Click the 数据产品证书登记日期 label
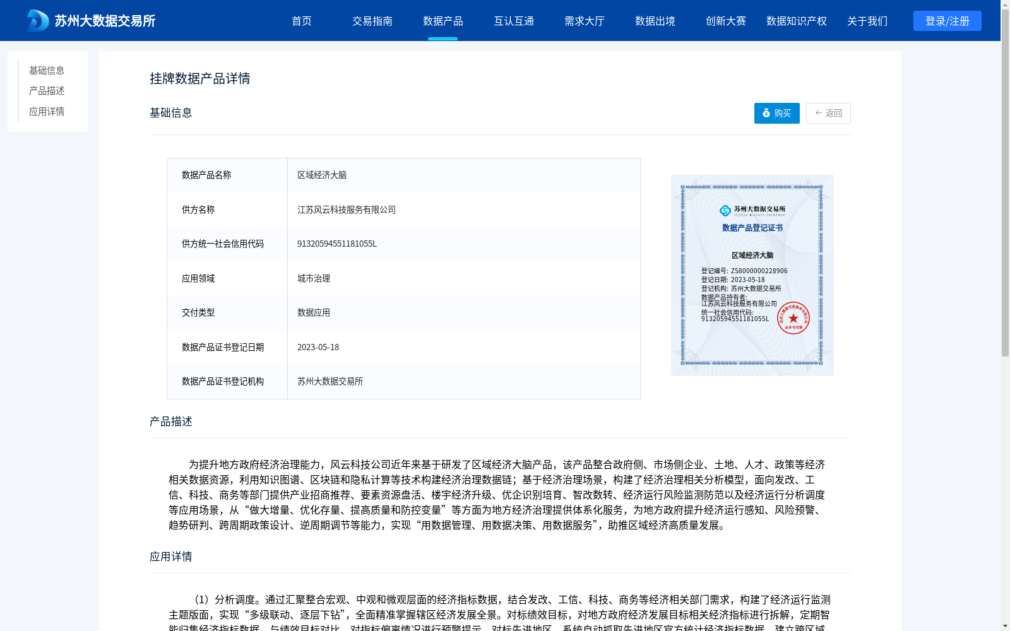Image resolution: width=1010 pixels, height=631 pixels. (x=223, y=347)
